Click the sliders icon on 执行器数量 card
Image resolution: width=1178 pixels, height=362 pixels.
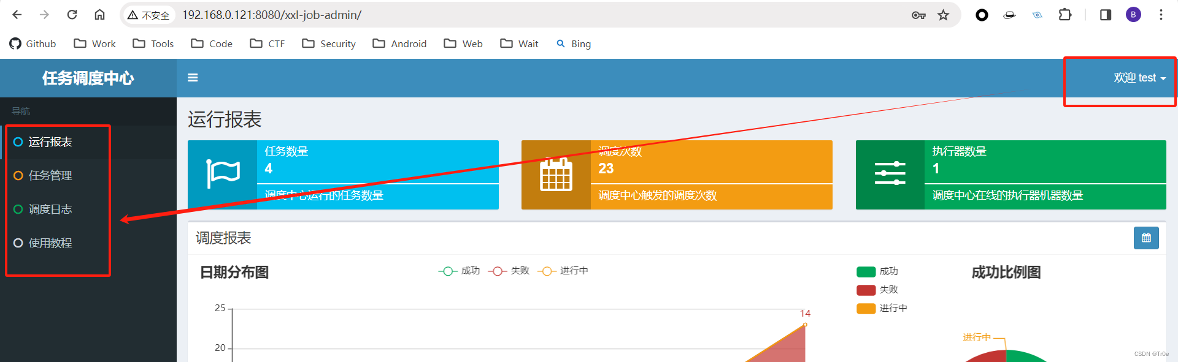(890, 174)
